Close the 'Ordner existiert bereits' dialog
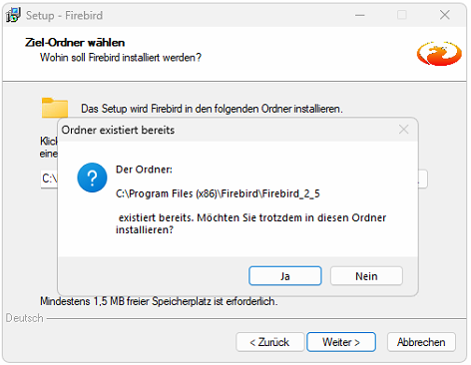Viewport: 471px width, 365px height. point(404,130)
